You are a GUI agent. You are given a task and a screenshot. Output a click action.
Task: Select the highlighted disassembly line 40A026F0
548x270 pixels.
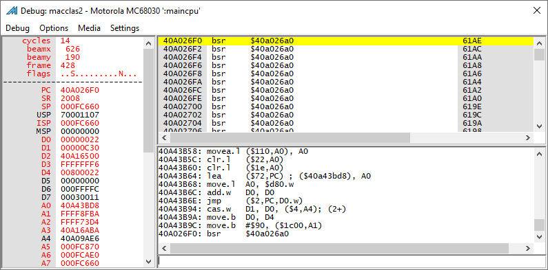(346, 41)
